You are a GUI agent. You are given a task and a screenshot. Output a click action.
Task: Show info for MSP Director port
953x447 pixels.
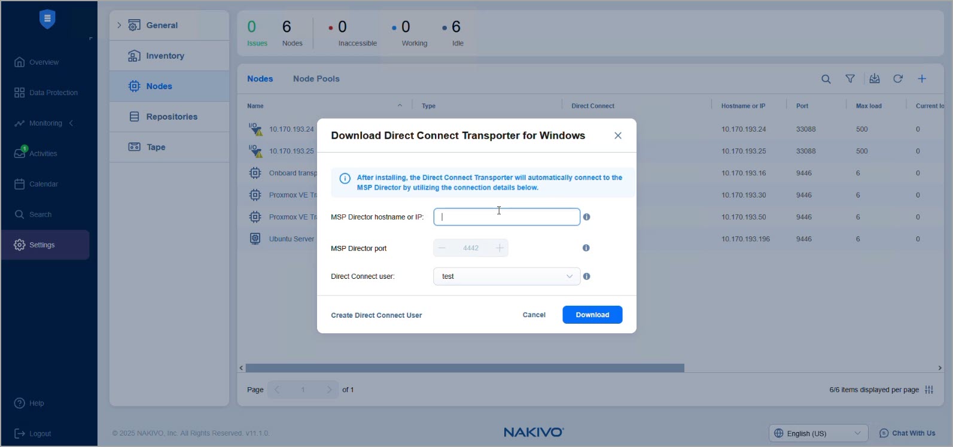tap(586, 248)
